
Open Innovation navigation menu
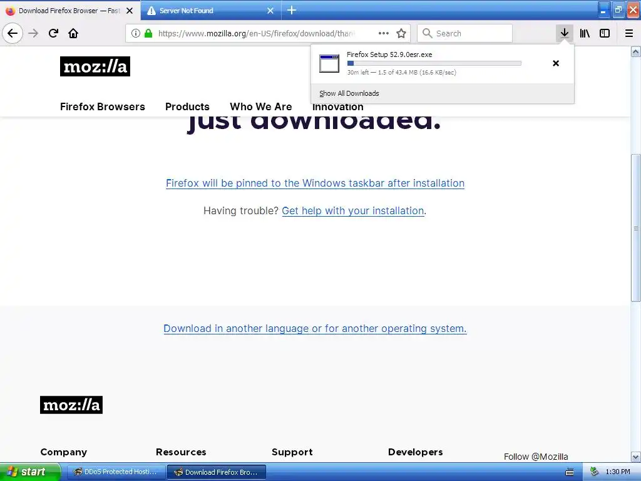point(337,108)
